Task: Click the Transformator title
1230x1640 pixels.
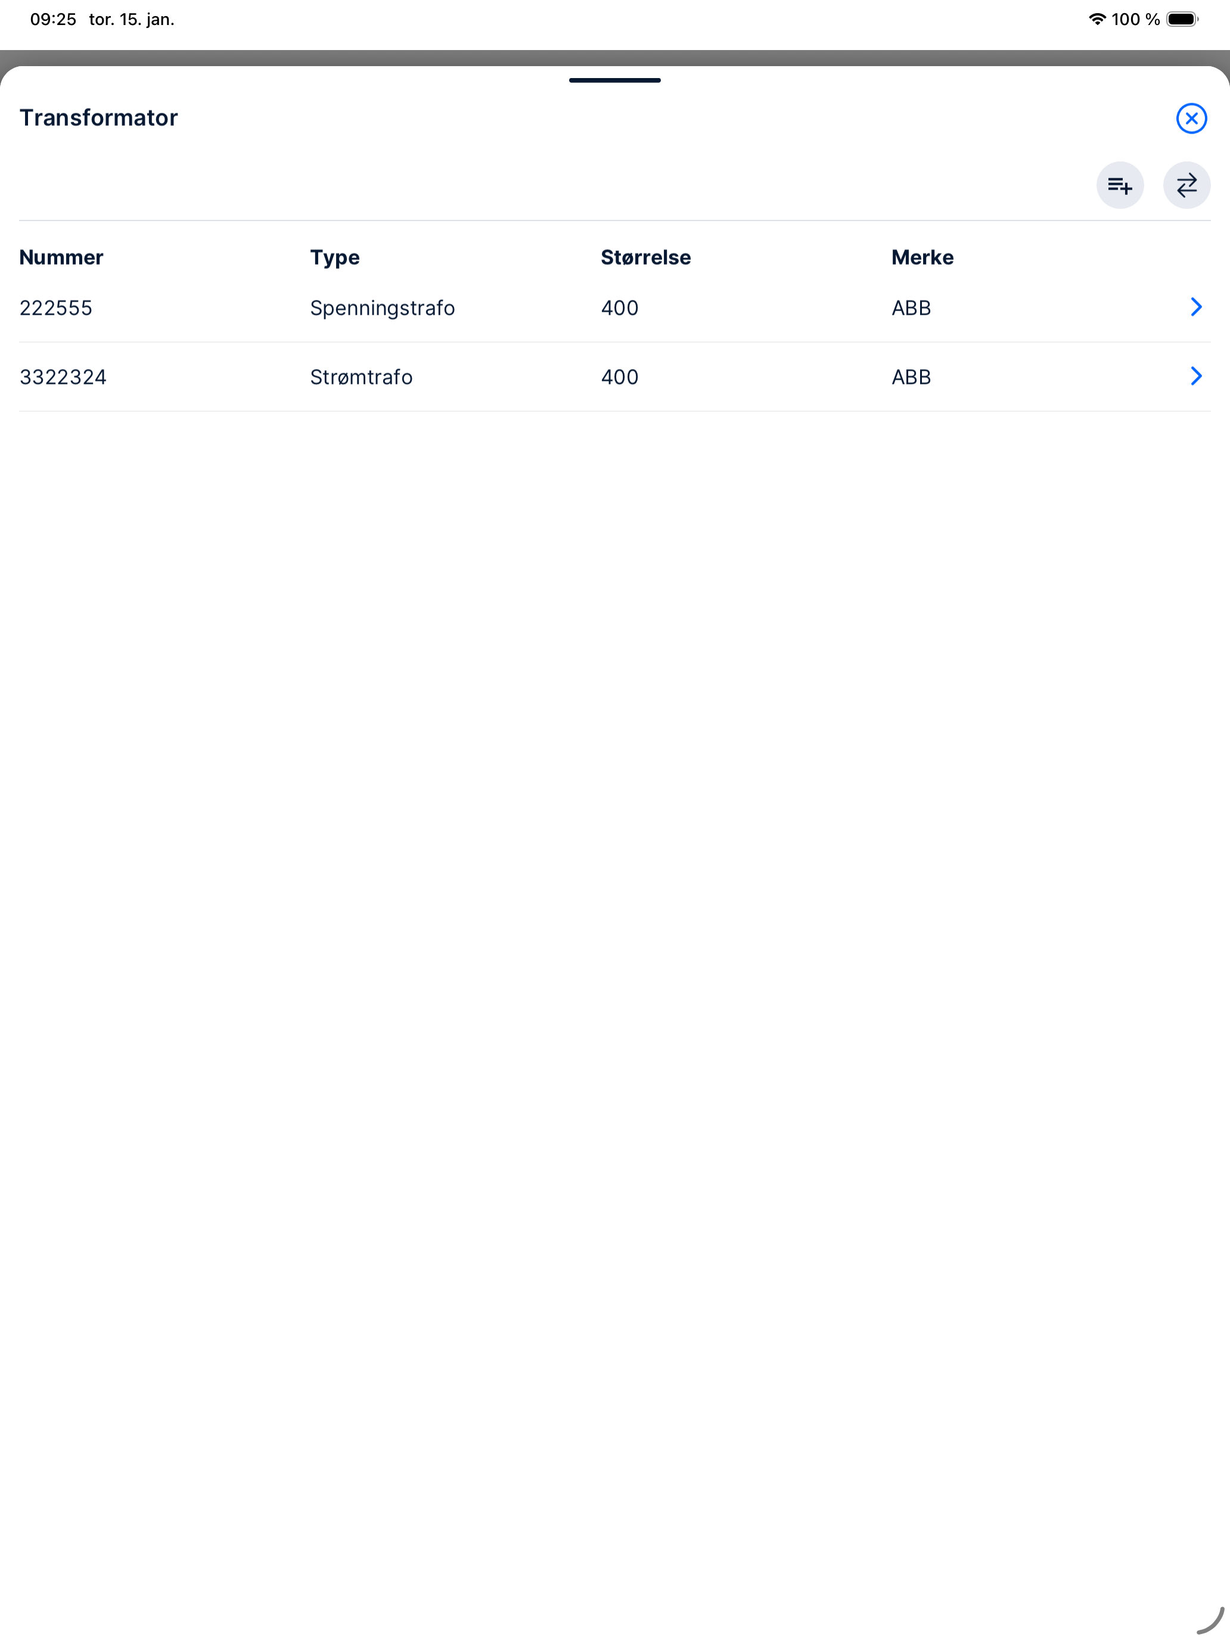Action: click(x=98, y=117)
